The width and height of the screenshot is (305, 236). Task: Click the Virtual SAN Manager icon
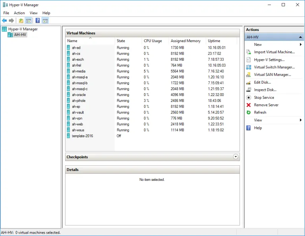249,75
